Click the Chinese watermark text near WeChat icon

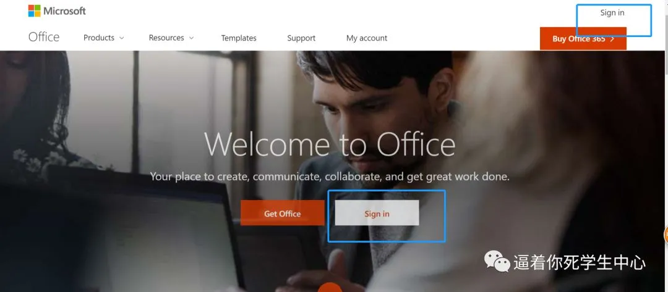point(580,262)
